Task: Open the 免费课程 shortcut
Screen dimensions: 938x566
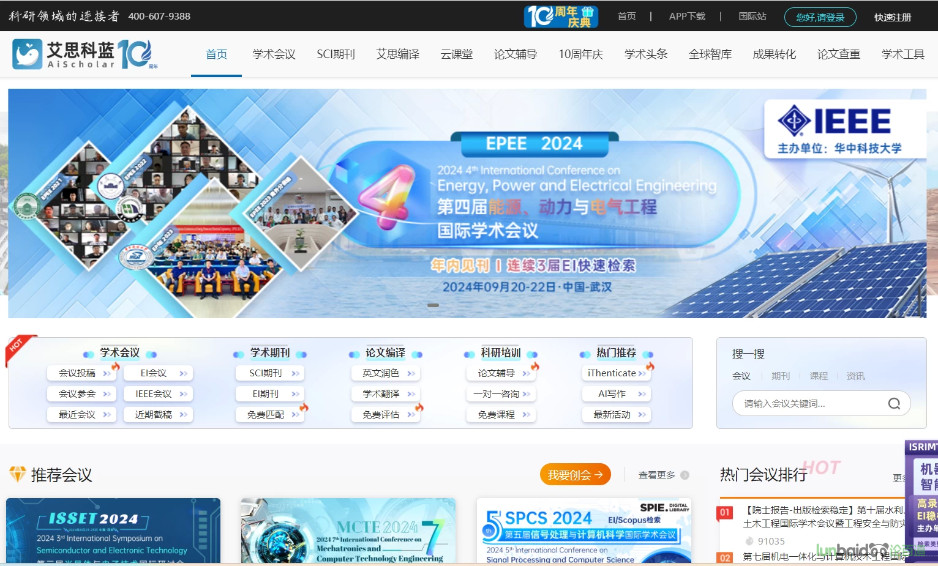Action: point(501,414)
